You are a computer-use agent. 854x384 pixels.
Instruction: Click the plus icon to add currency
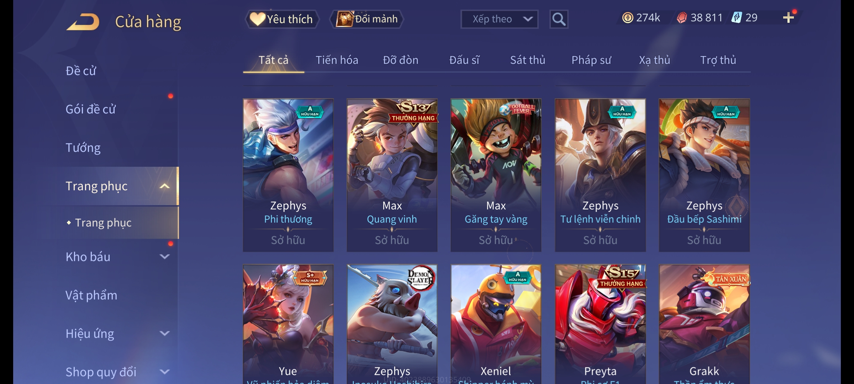click(789, 18)
